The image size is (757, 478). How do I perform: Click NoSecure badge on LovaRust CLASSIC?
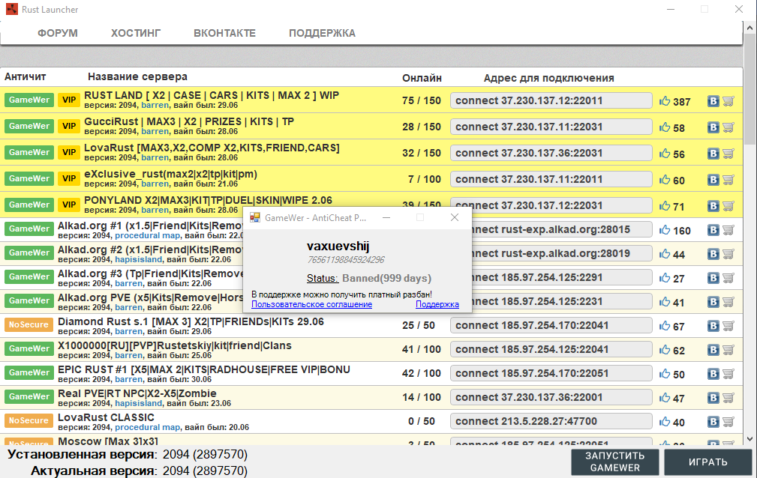coord(28,421)
